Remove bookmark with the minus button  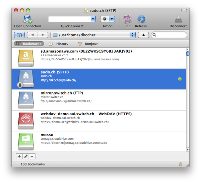click(32, 156)
